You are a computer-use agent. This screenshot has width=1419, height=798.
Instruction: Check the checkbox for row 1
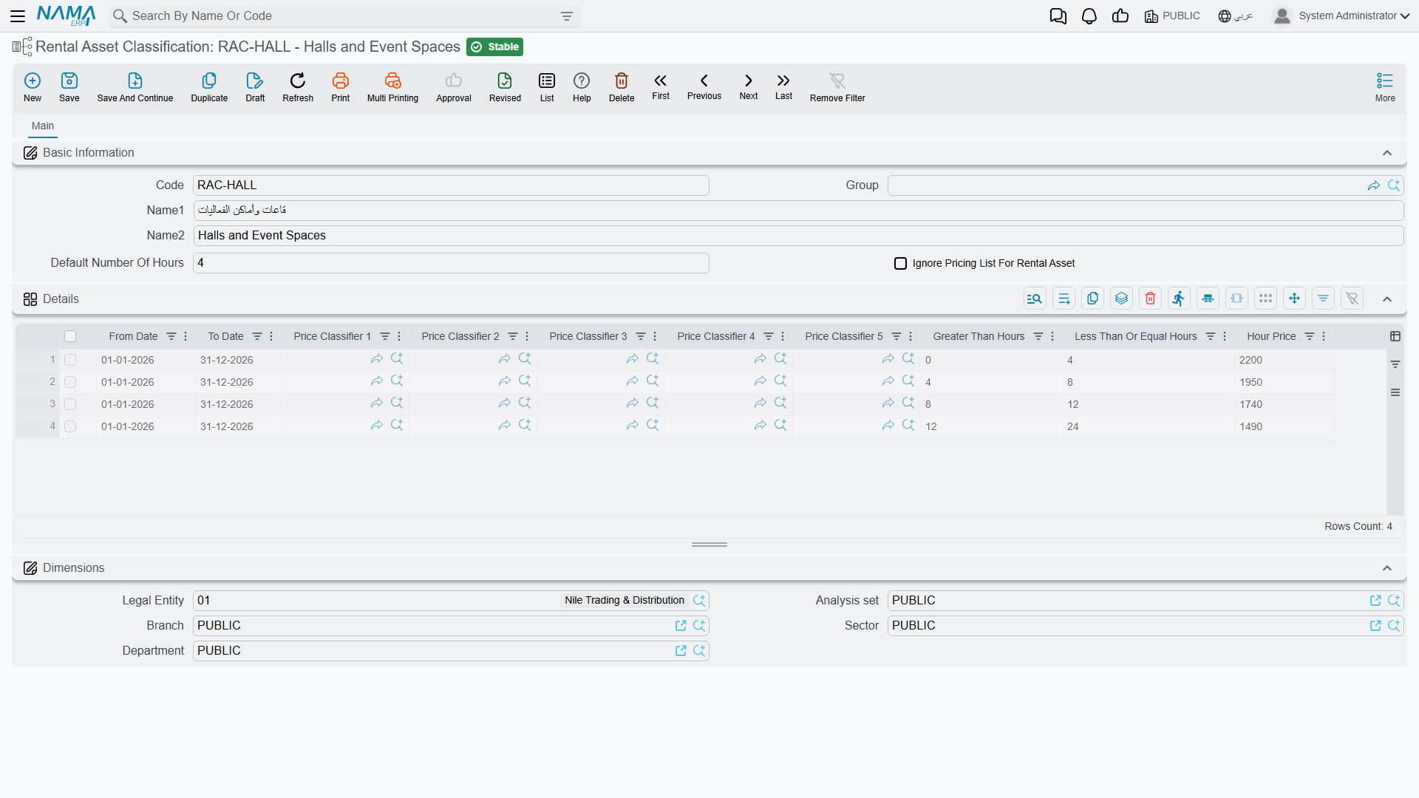click(x=70, y=360)
